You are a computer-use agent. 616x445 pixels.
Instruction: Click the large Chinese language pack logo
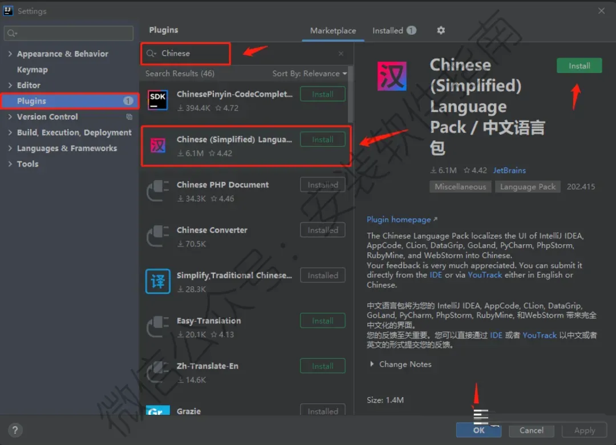pyautogui.click(x=392, y=76)
